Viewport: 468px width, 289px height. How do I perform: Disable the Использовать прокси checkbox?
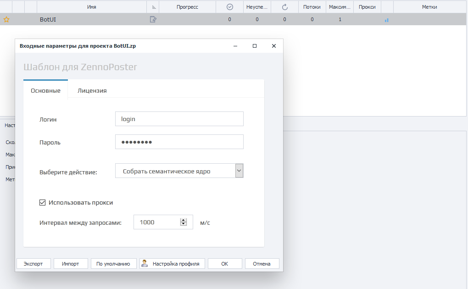click(42, 202)
